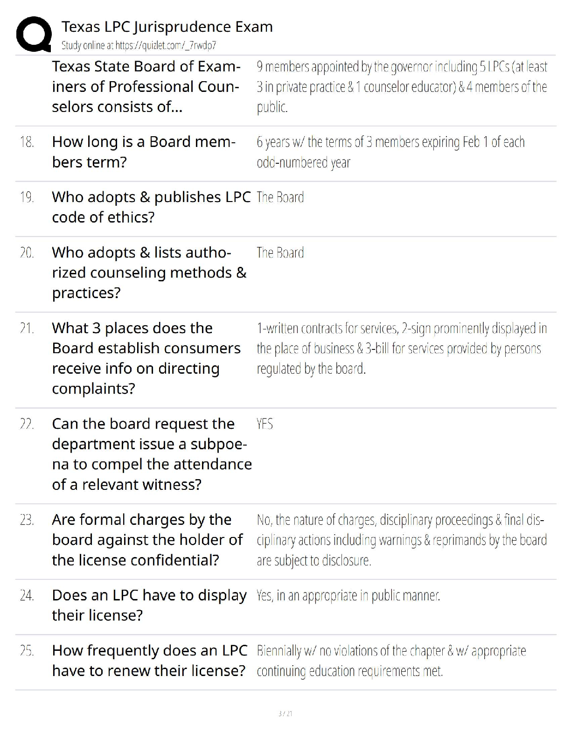Click the formal charges confidential question
The image size is (571, 739).
[147, 540]
